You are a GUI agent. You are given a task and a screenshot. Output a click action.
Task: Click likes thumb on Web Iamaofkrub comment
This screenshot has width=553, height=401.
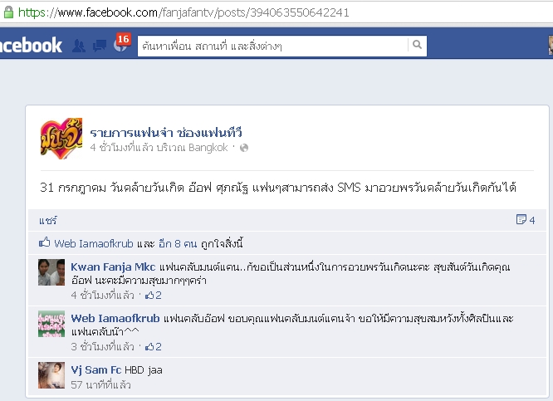(x=150, y=346)
